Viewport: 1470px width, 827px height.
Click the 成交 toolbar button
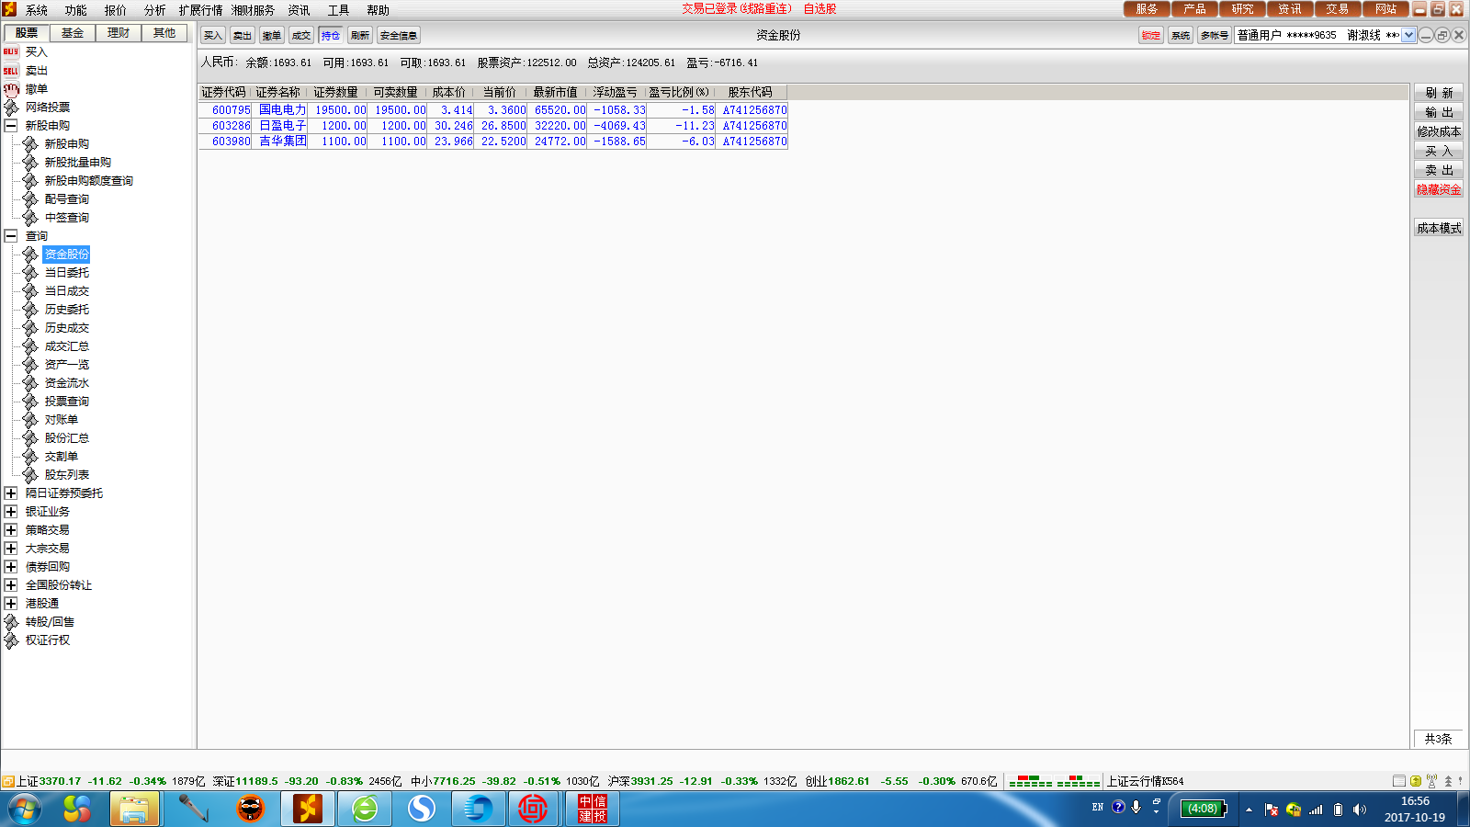[301, 35]
